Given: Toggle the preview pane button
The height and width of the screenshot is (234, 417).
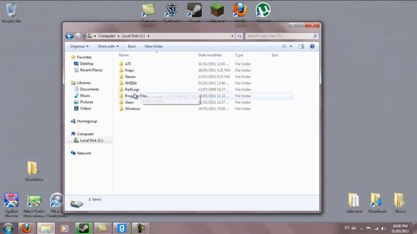Looking at the screenshot, I should [x=301, y=46].
